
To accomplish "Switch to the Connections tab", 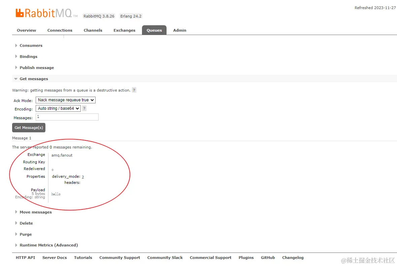I will [60, 30].
